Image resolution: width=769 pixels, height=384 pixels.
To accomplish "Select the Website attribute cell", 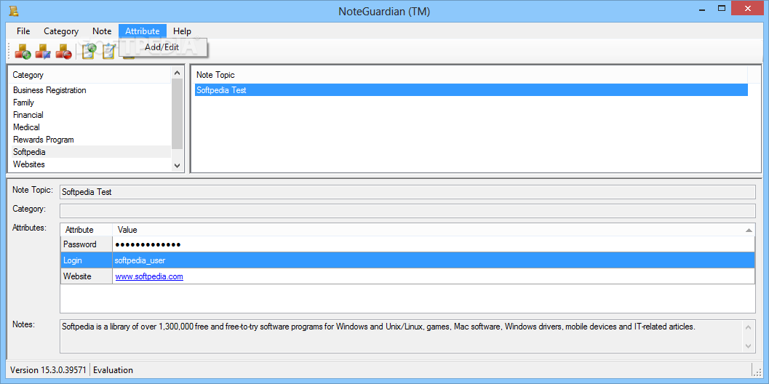I will click(87, 276).
